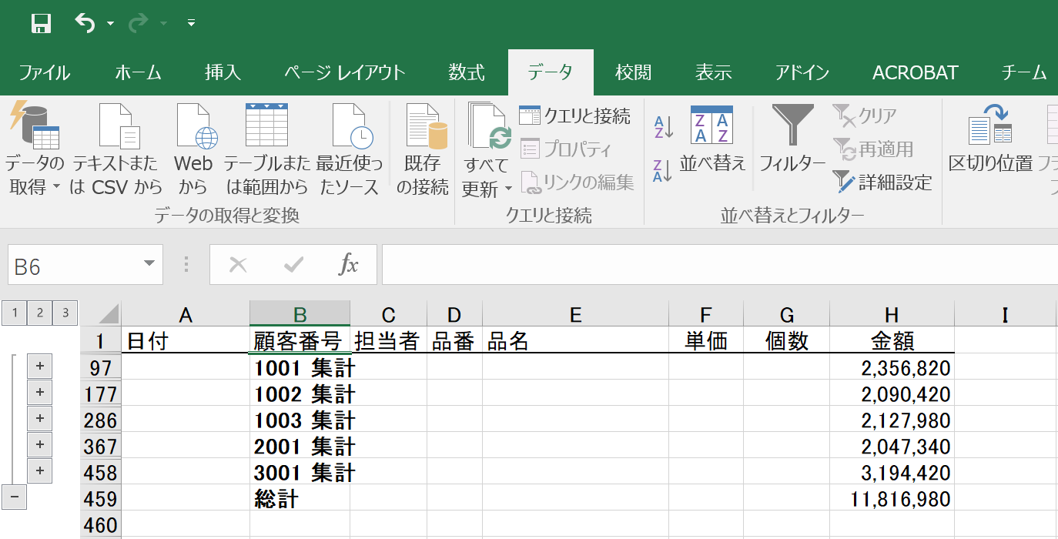This screenshot has height=539, width=1058.
Task: Sort descending with the Z-A icon
Action: tap(663, 170)
